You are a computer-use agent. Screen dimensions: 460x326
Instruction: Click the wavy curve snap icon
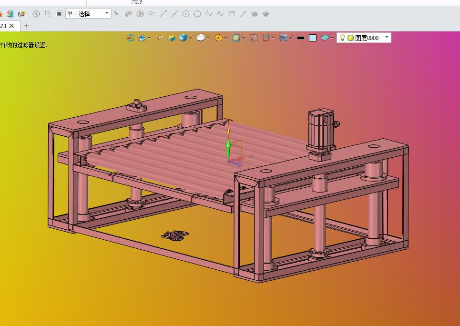(220, 14)
